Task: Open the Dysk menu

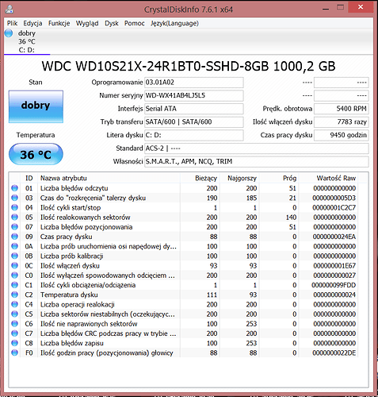Action: (x=112, y=23)
